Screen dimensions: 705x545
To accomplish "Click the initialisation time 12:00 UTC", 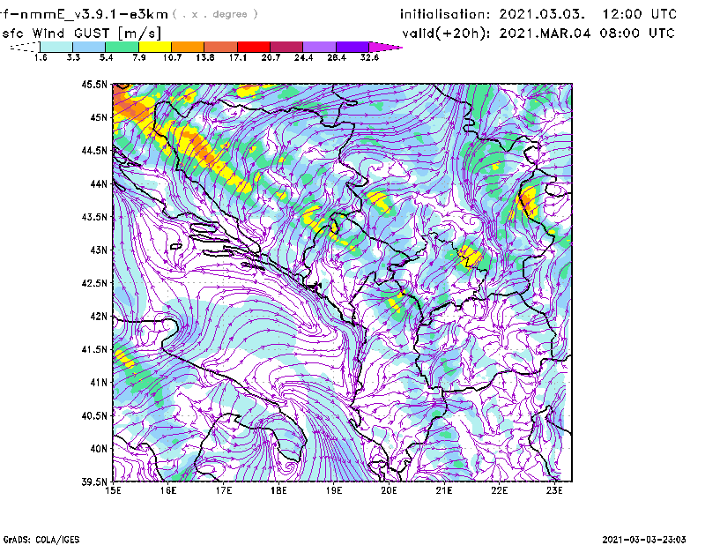I will click(640, 14).
